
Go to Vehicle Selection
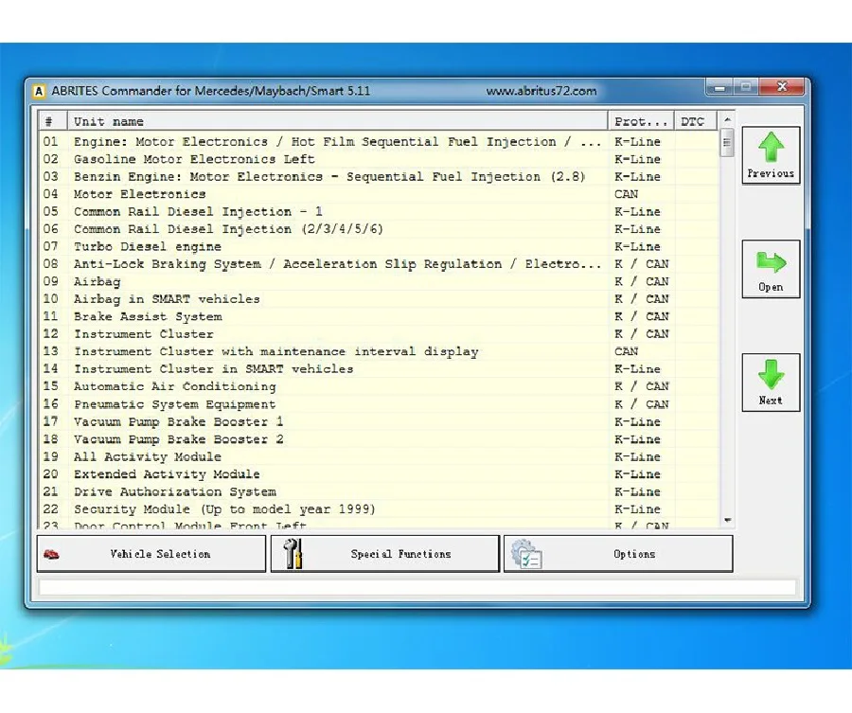[151, 554]
